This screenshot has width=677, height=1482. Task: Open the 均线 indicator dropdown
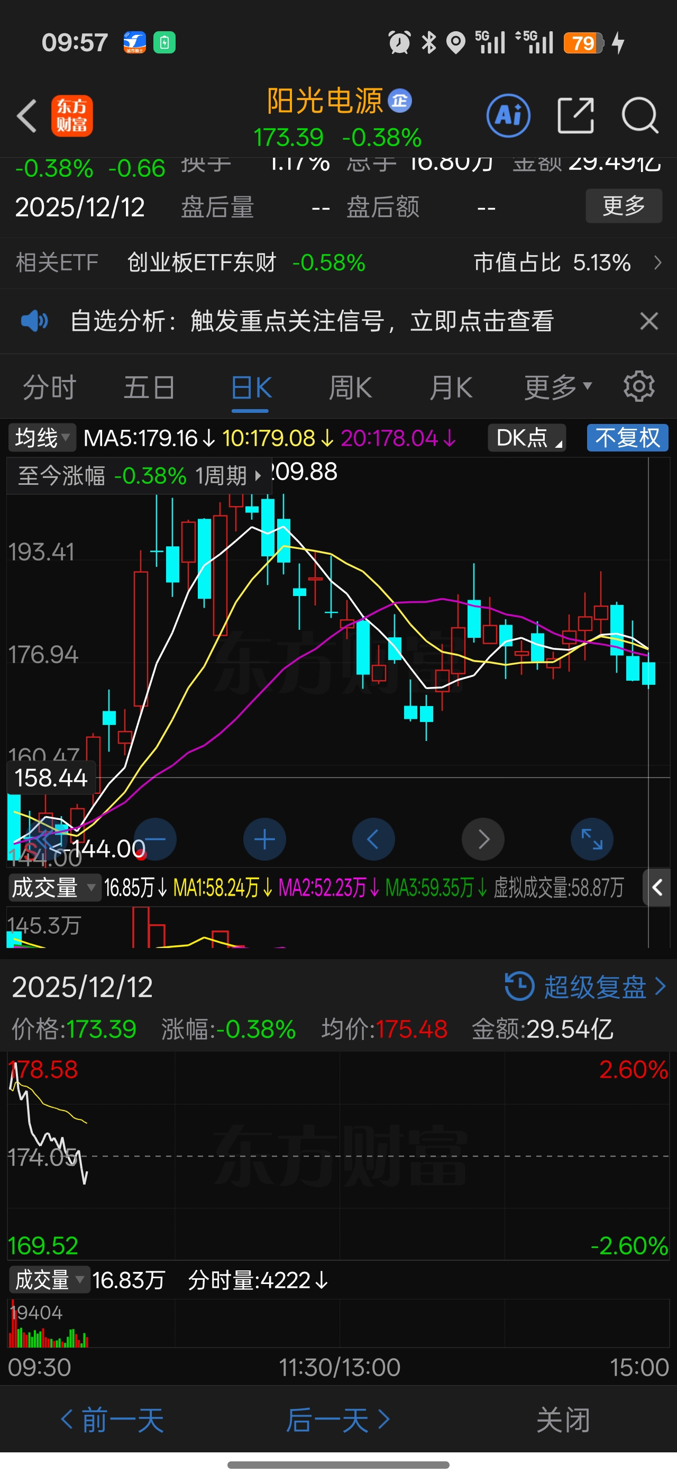coord(42,438)
